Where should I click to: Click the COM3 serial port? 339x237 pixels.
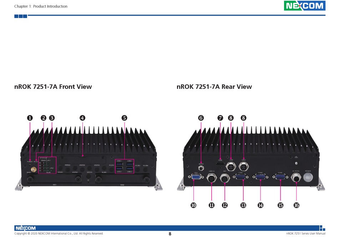point(280,177)
